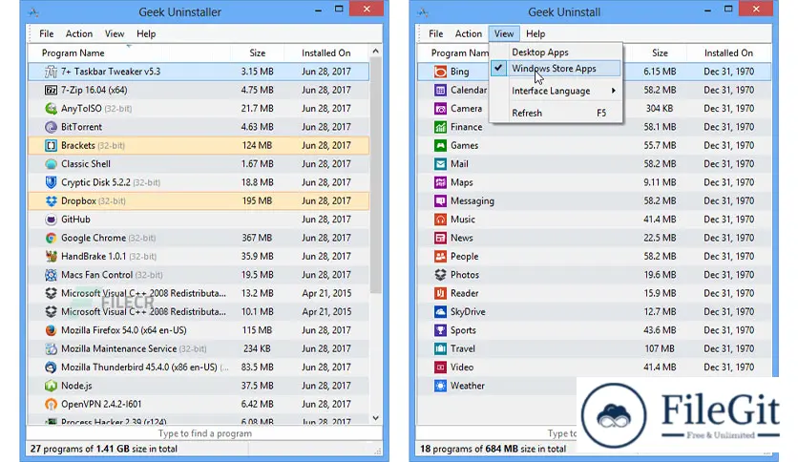This screenshot has width=798, height=462.
Task: Select the Dropbox icon
Action: point(51,201)
